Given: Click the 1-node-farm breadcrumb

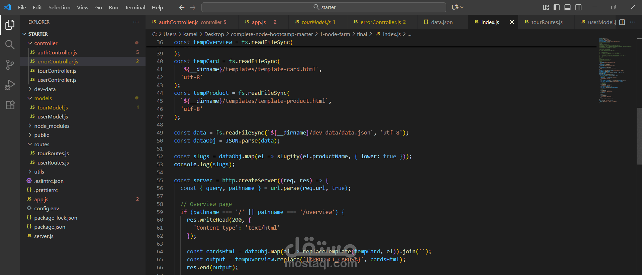Looking at the screenshot, I should [x=335, y=34].
